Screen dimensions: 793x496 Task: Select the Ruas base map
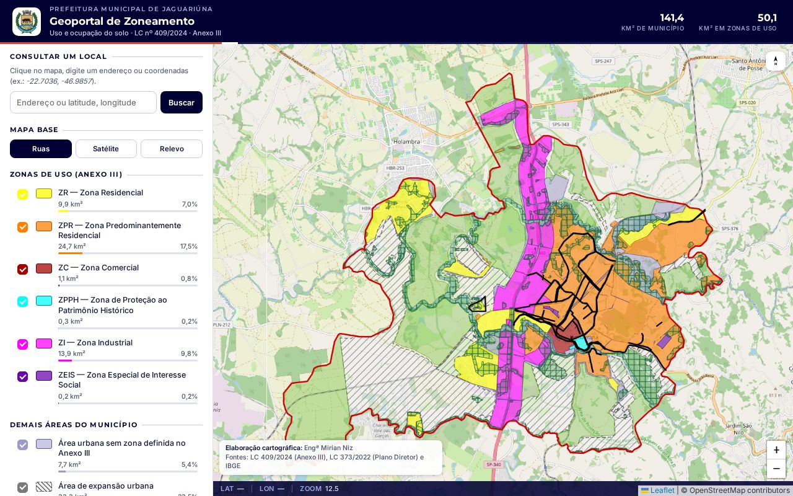(41, 149)
